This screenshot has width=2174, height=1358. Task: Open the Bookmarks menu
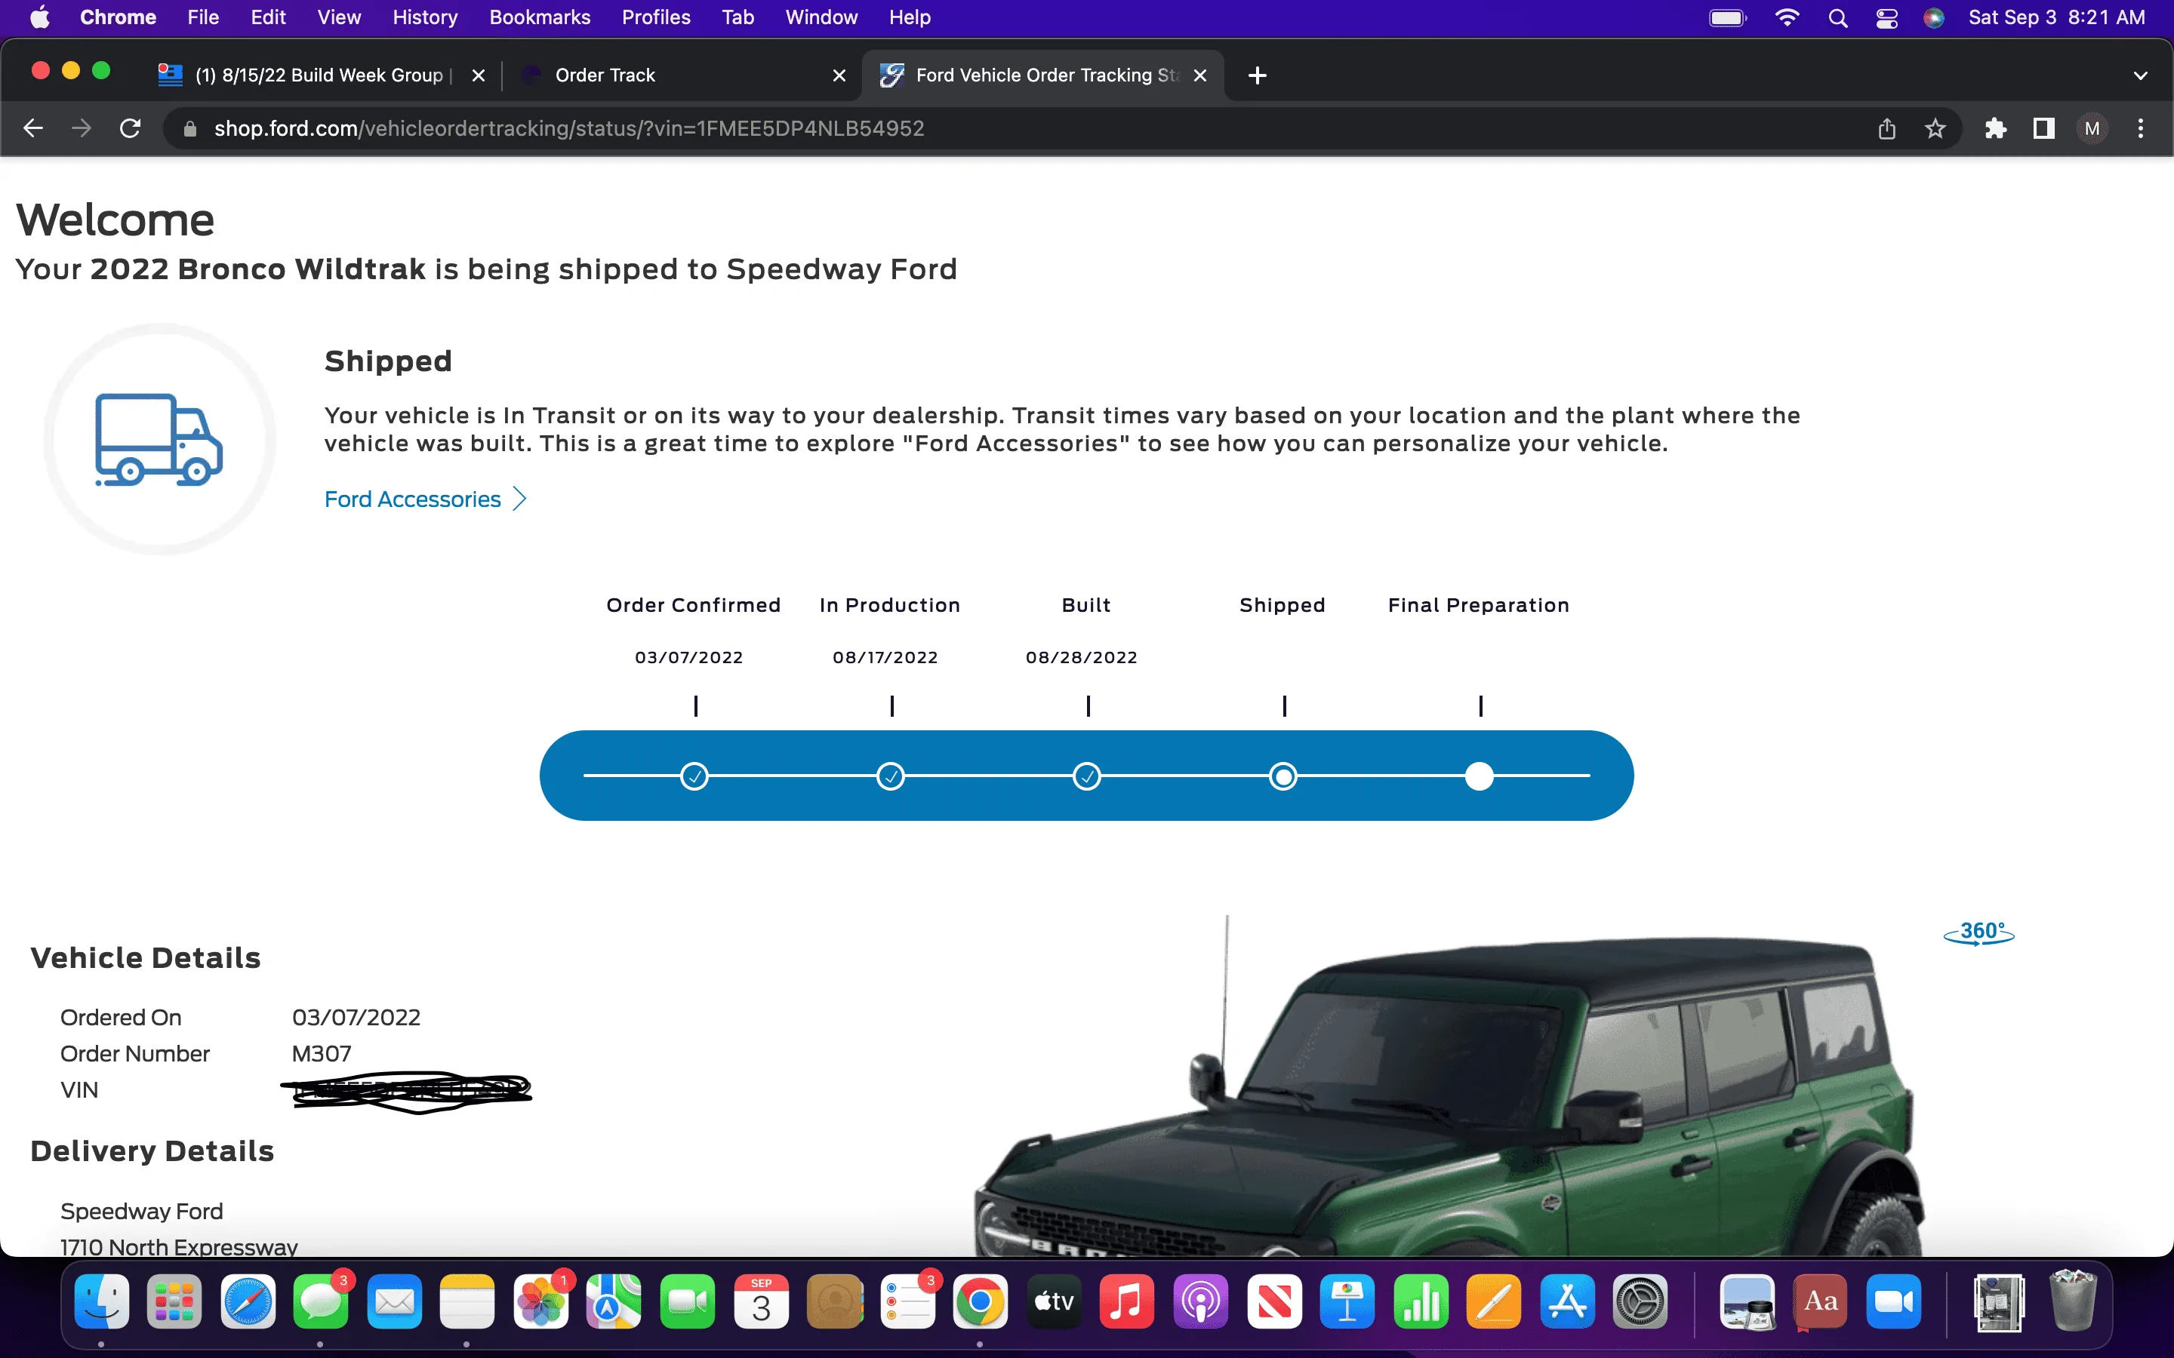[540, 17]
